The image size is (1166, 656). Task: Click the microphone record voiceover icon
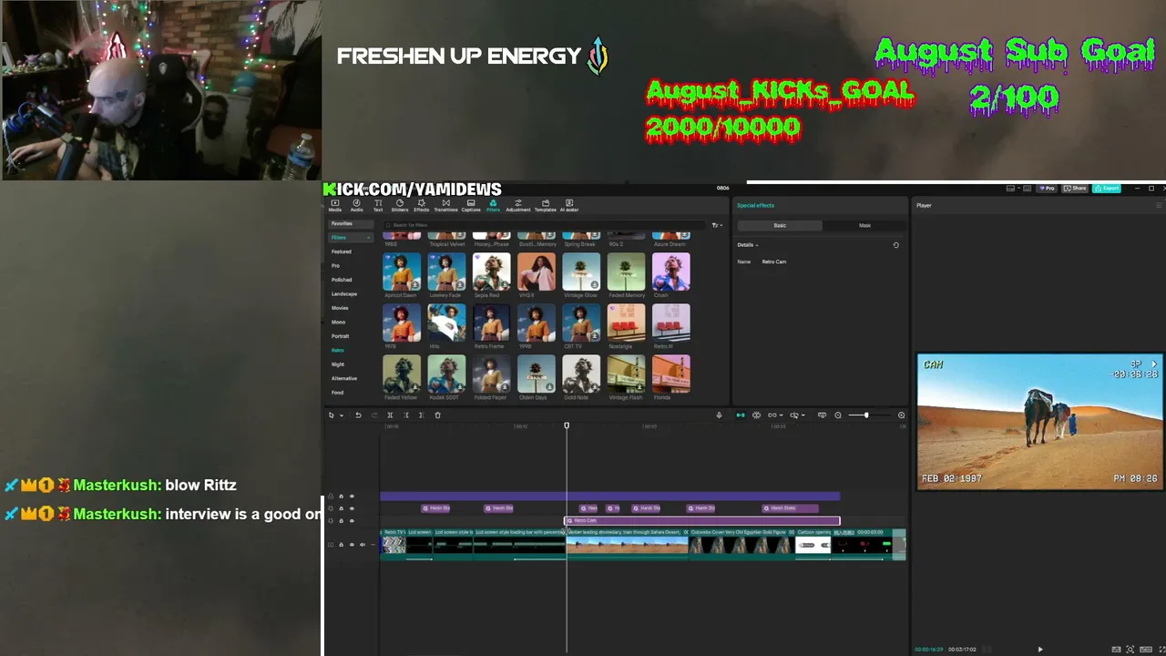(x=719, y=415)
